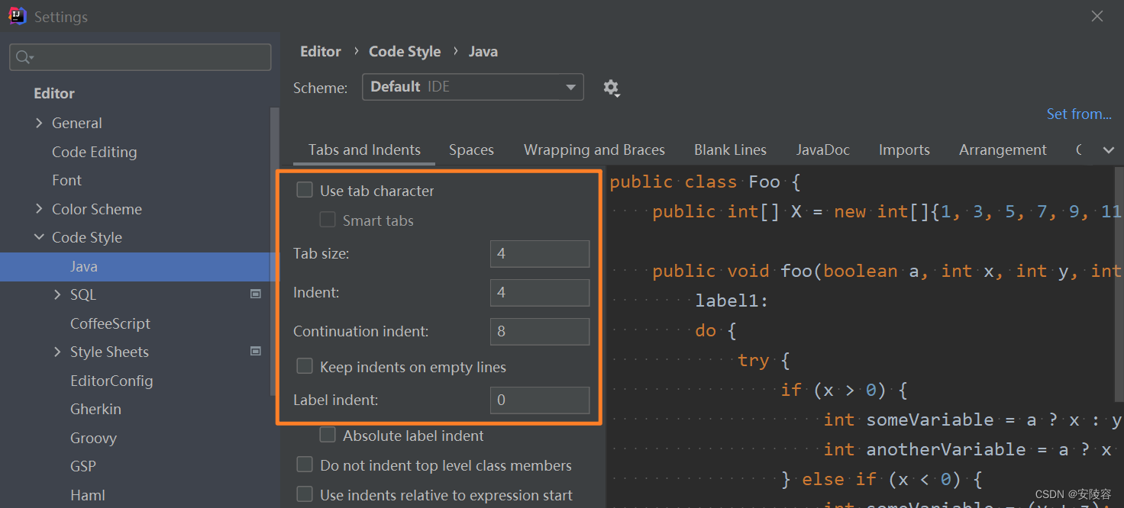Click the Set from... link
Image resolution: width=1124 pixels, height=508 pixels.
coord(1079,114)
